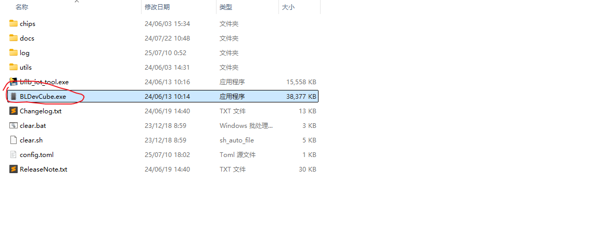Screen dimensions: 598x248
Task: Select the file name utils
Action: (26, 68)
